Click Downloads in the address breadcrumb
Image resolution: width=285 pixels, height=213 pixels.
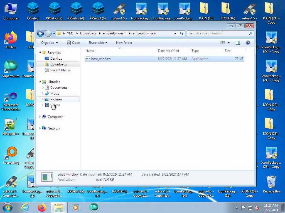(88, 33)
